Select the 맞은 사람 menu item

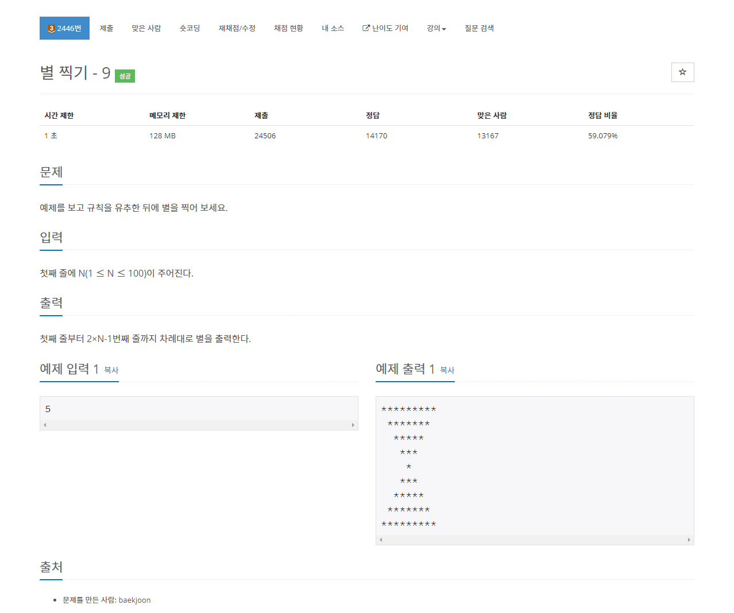tap(146, 28)
